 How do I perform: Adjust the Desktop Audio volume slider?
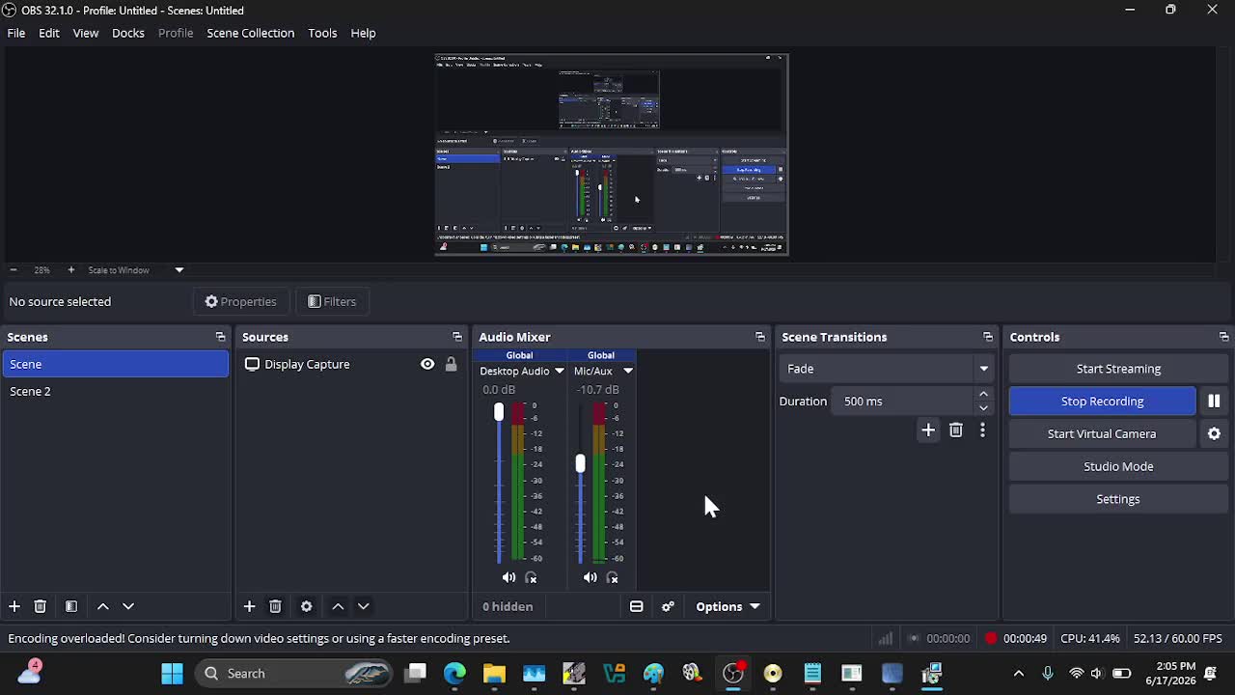(499, 412)
